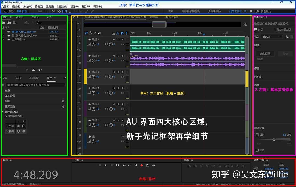Arm Track 1 for recording
This screenshot has height=187, width=296.
tap(123, 40)
